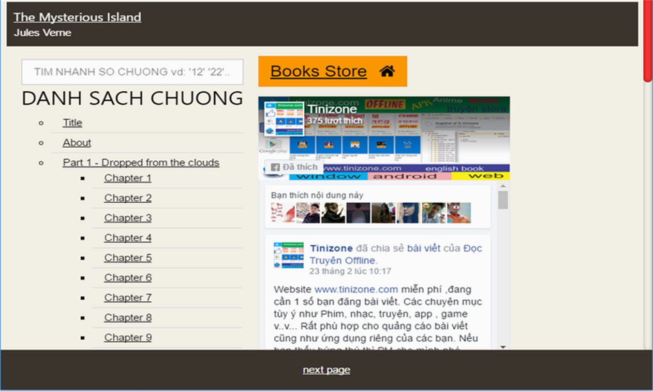Open Chapter 7 link

click(x=128, y=298)
